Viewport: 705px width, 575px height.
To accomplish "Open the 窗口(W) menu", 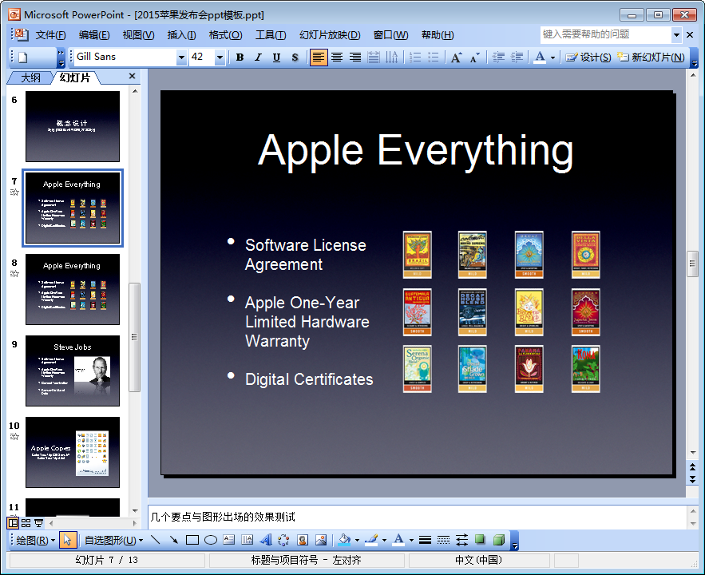I will [390, 35].
